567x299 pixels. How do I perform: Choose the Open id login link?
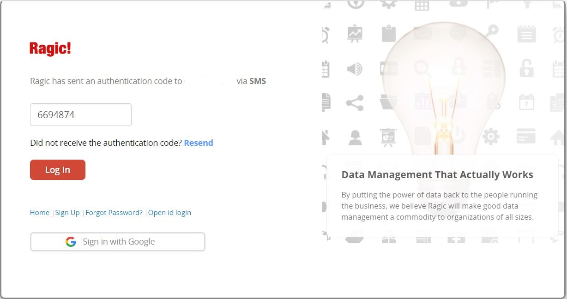coord(169,213)
